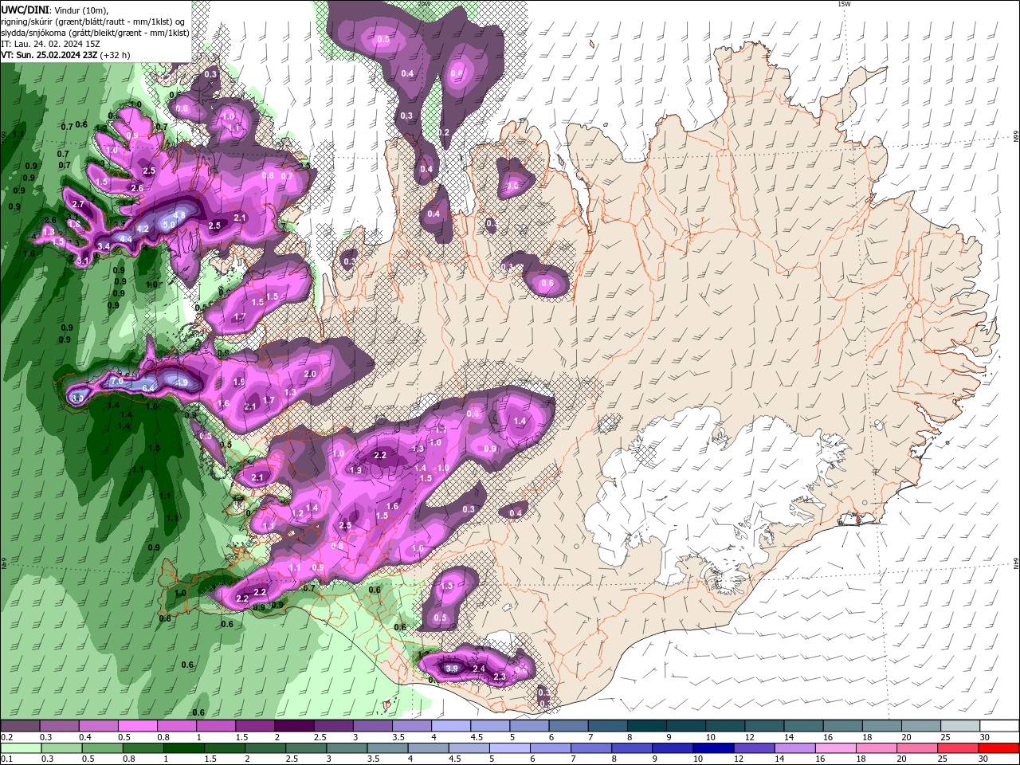Click the white swatch ending the upper scale
This screenshot has width=1020, height=765.
tap(999, 726)
